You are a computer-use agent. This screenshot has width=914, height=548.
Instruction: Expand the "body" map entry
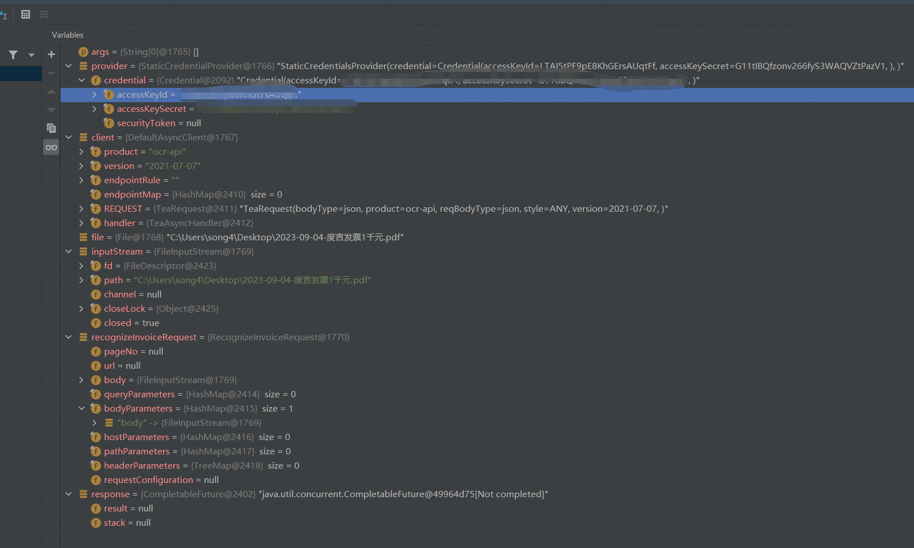[94, 423]
